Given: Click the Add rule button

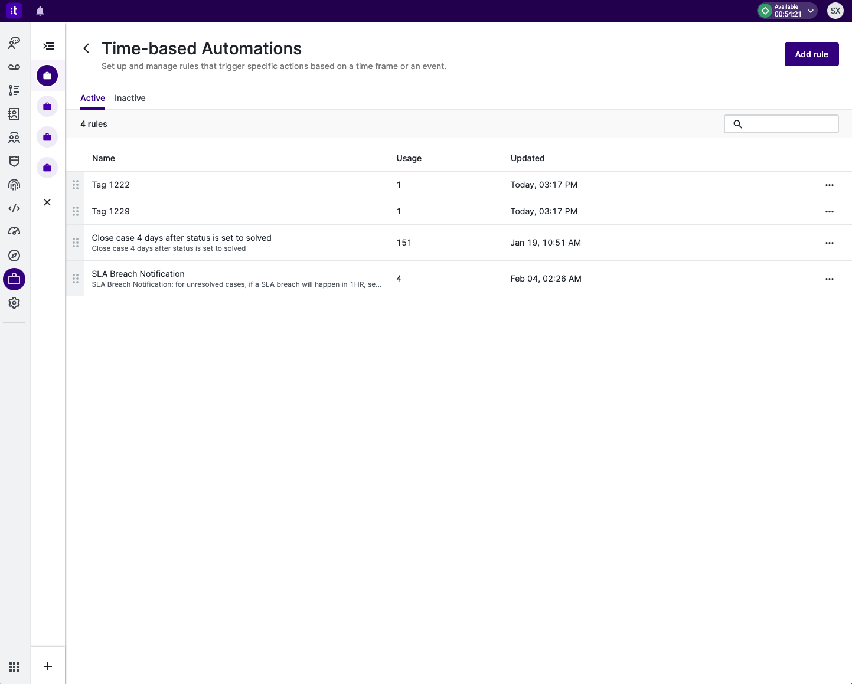Looking at the screenshot, I should (x=811, y=54).
